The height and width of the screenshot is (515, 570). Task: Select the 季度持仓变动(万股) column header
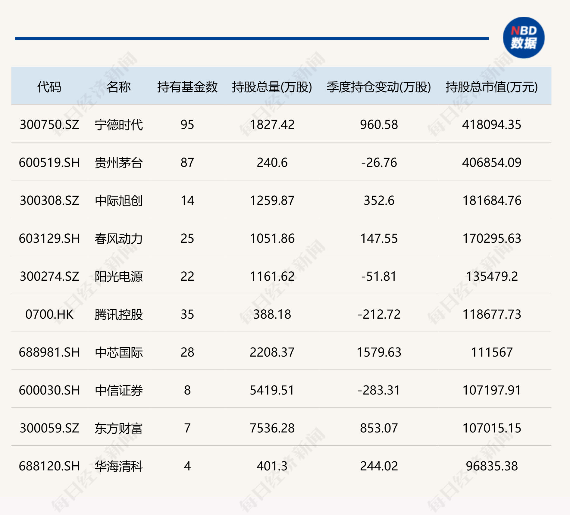tap(379, 87)
